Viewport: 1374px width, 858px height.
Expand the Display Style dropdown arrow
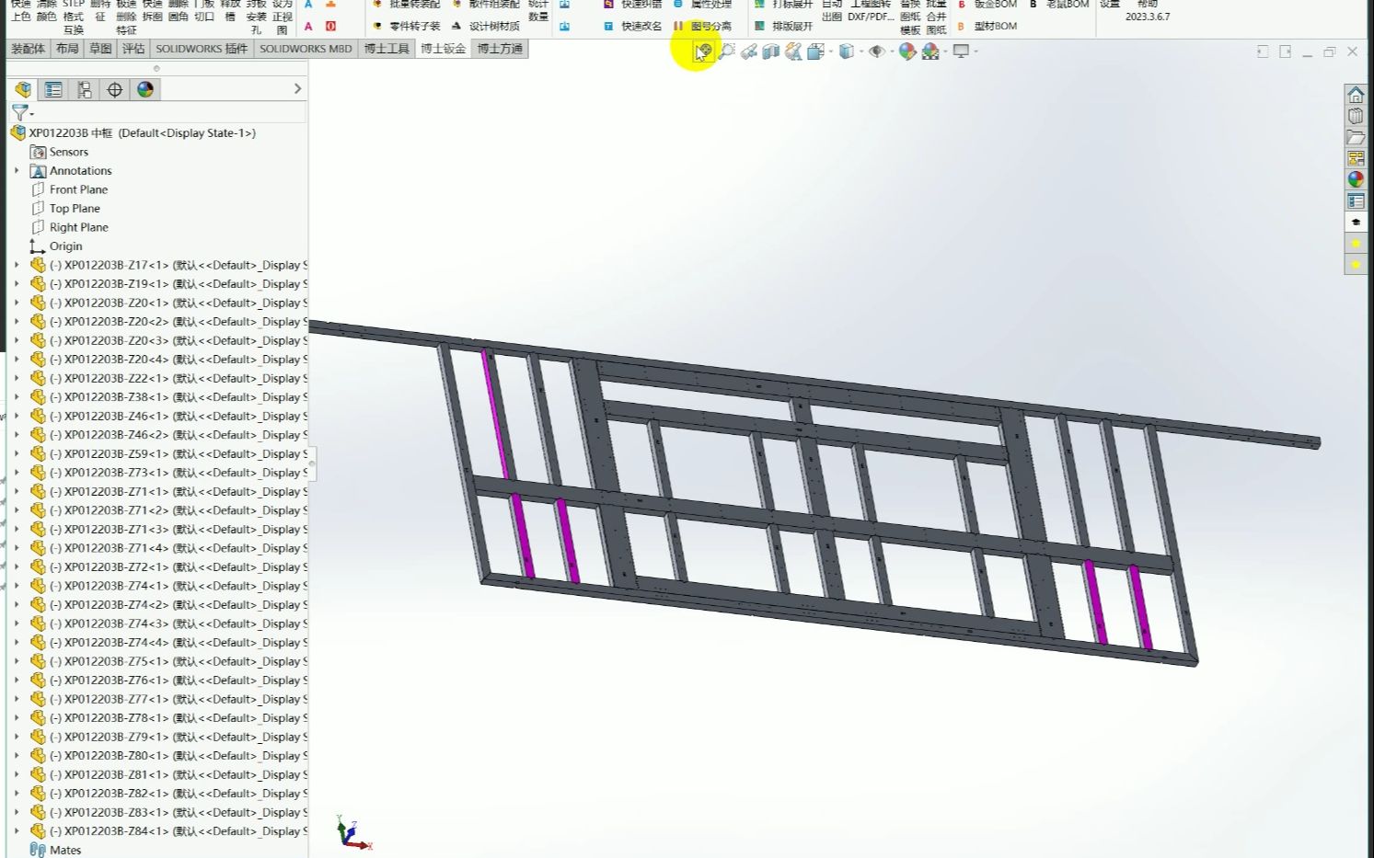861,52
